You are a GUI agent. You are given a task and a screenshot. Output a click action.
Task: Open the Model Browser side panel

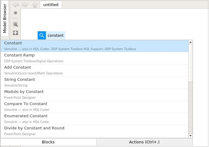click(5, 19)
